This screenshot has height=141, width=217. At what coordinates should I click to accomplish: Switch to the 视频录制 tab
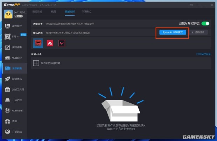pos(37,11)
